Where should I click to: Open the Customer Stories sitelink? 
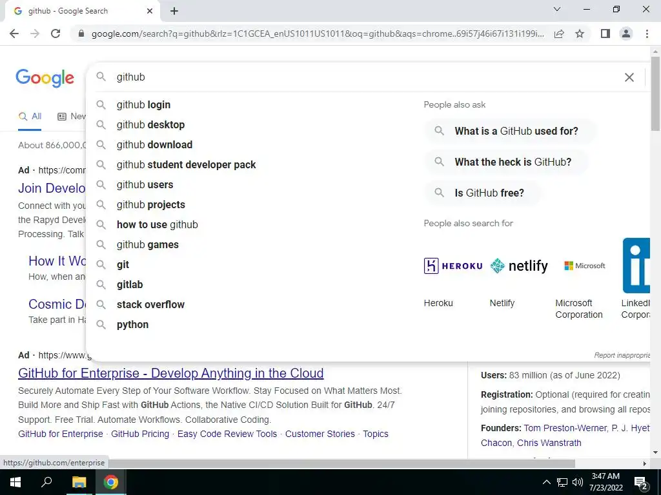[320, 434]
